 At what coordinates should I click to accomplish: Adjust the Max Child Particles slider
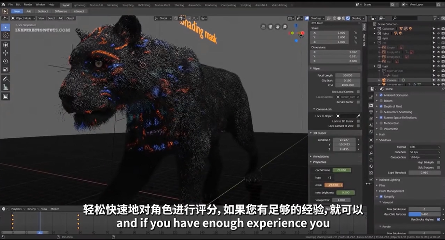(425, 214)
